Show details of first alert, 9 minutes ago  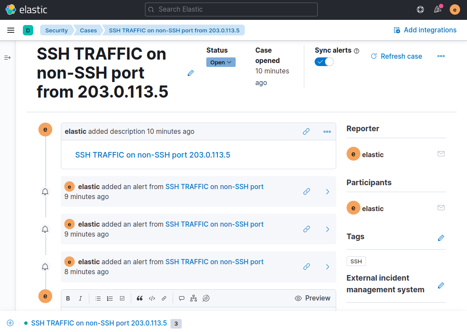(327, 192)
